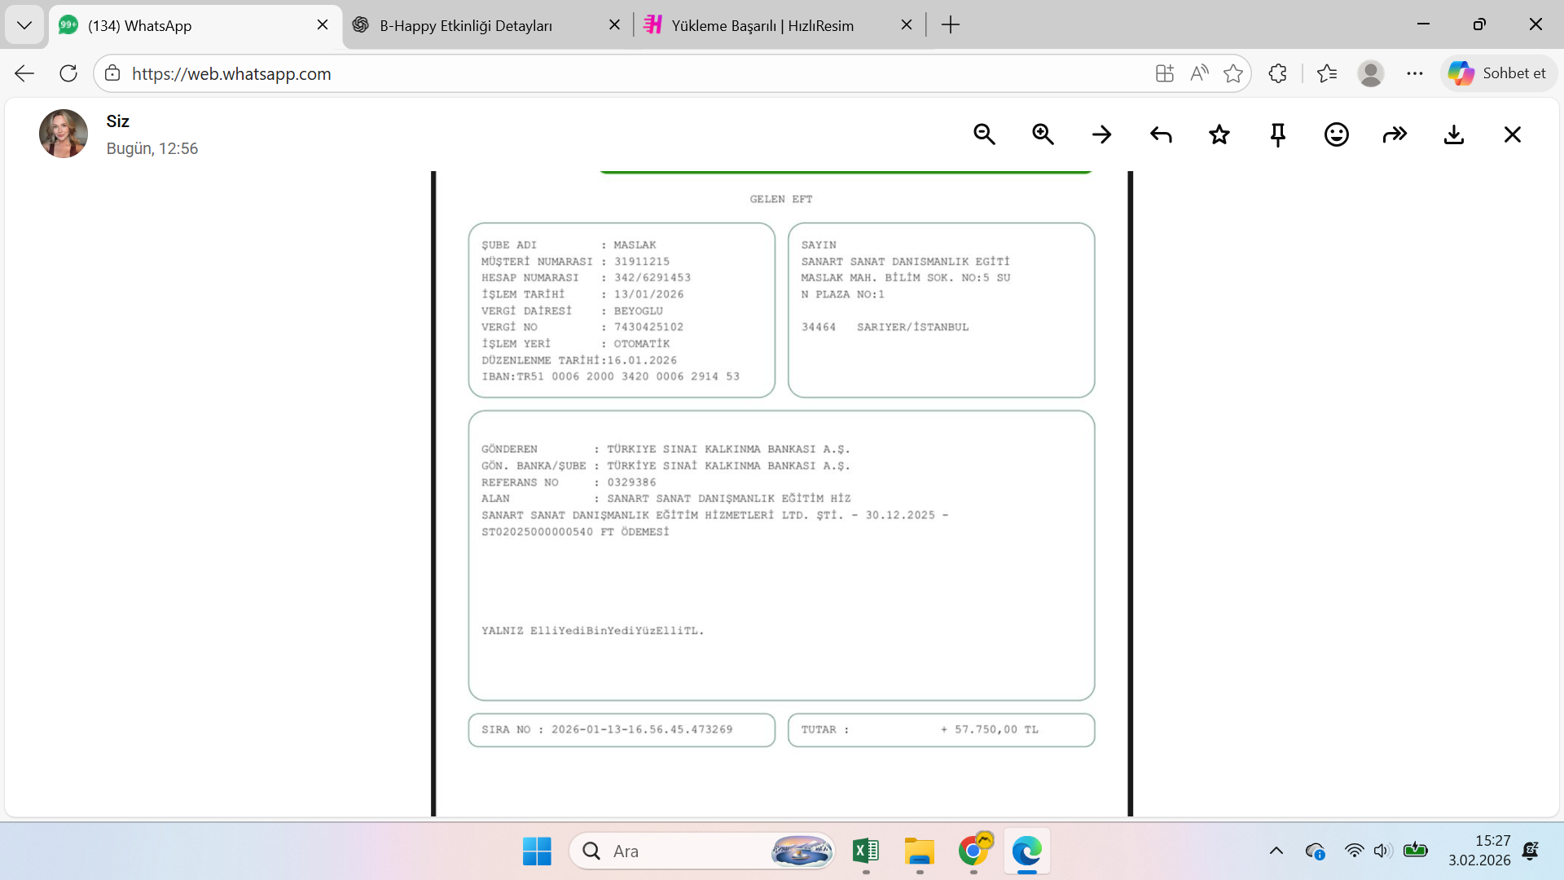The width and height of the screenshot is (1564, 880).
Task: Zoom in on the receipt image
Action: coord(1043,134)
